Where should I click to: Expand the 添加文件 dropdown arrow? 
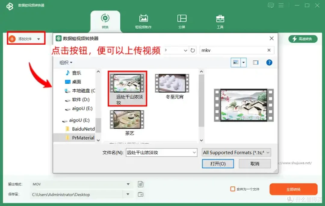(39, 39)
